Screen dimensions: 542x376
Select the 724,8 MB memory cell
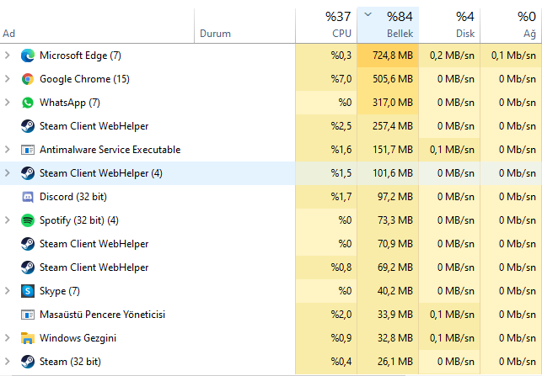(x=388, y=56)
